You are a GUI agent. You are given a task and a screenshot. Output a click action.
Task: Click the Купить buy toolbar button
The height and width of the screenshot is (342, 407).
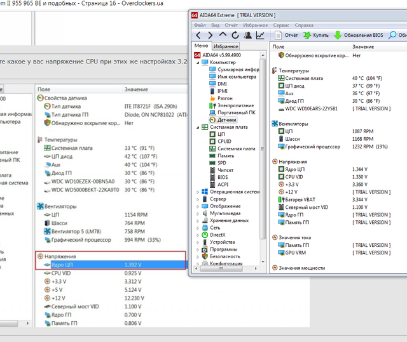click(x=316, y=35)
